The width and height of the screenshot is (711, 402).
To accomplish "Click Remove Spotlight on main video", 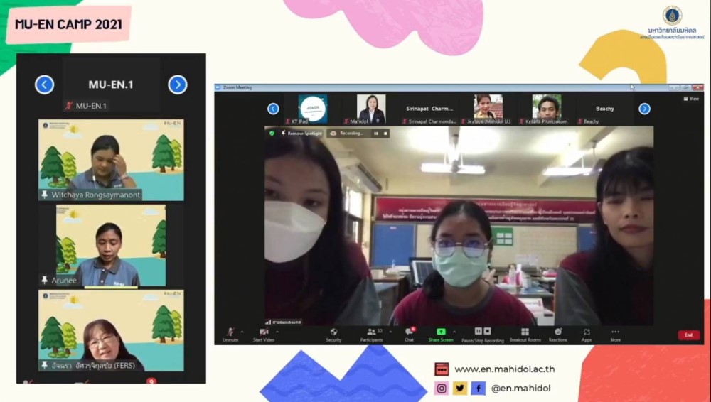I will coord(301,133).
